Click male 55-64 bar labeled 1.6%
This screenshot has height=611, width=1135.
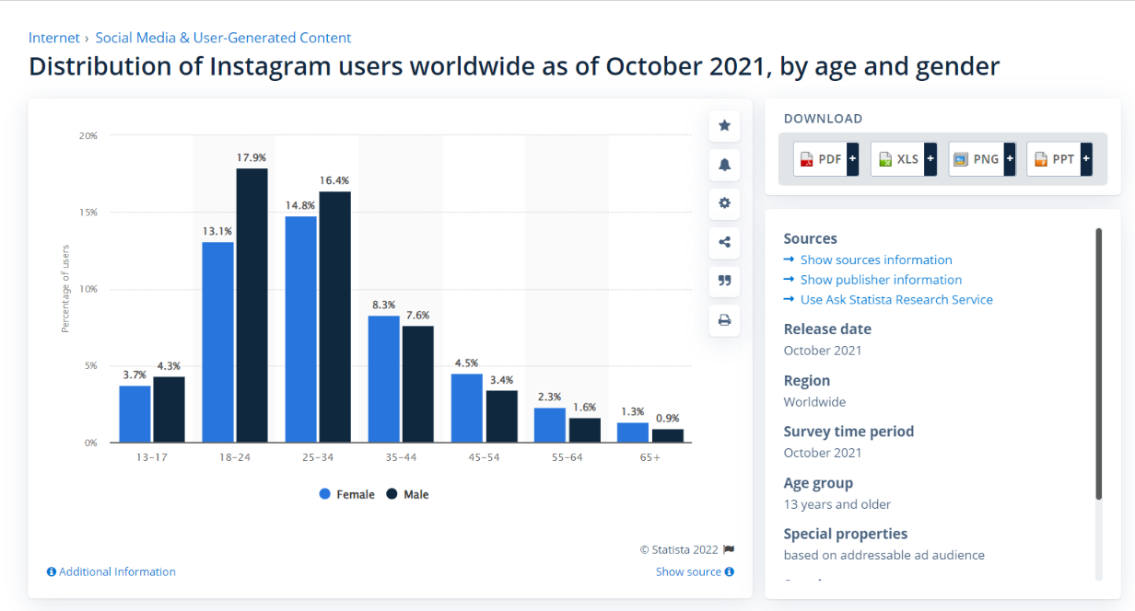[584, 431]
